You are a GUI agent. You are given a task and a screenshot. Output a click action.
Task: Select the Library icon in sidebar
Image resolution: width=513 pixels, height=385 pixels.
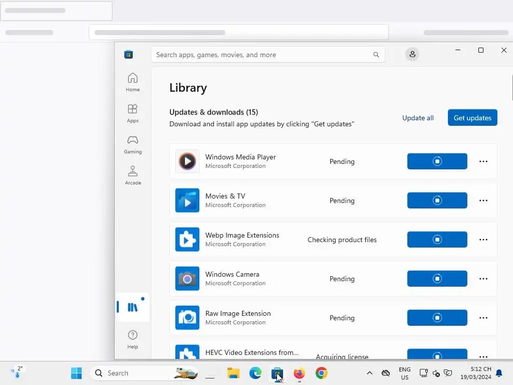[132, 307]
